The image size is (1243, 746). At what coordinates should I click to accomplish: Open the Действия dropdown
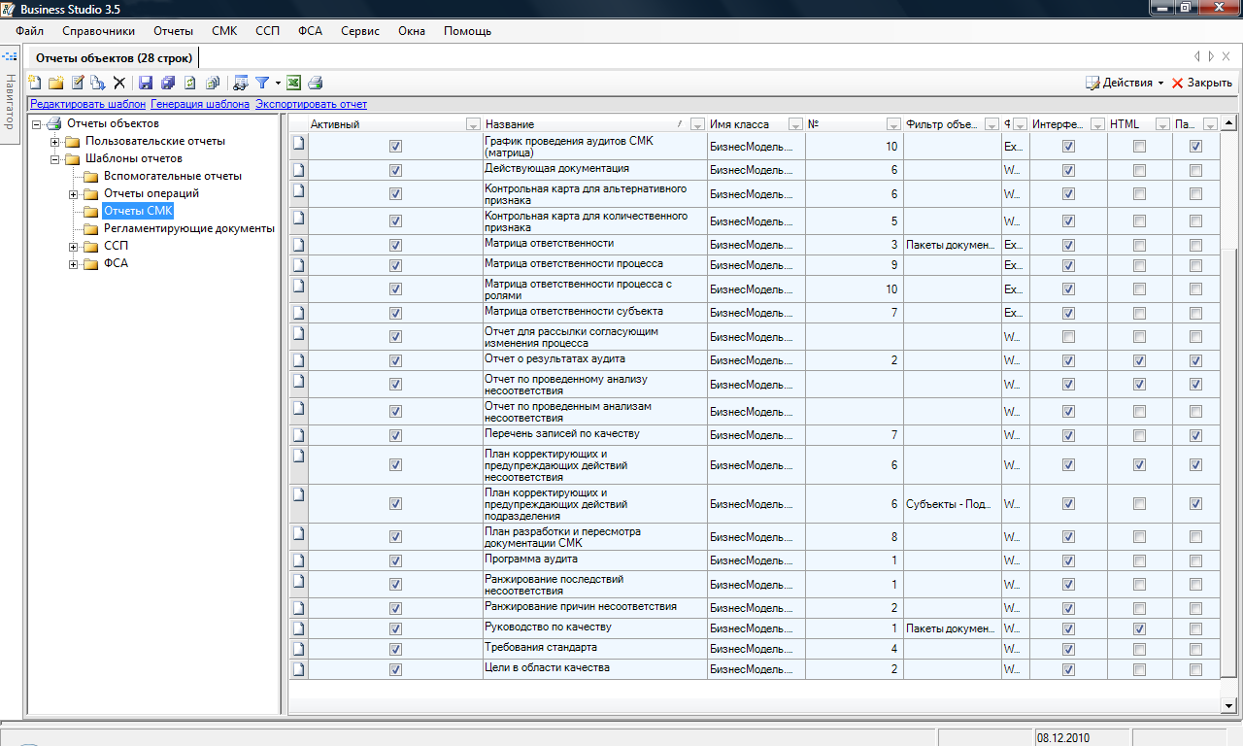(x=1126, y=84)
